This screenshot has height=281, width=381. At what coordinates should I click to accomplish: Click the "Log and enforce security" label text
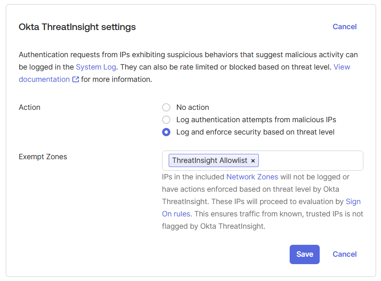point(255,132)
